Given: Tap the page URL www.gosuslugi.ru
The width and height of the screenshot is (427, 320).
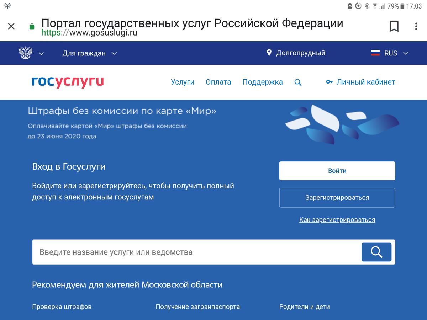Looking at the screenshot, I should (x=89, y=33).
